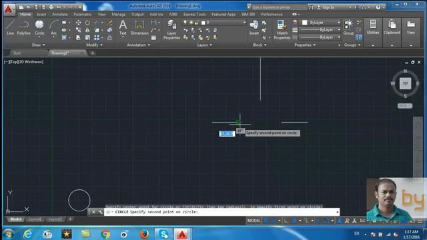Toggle snap mode in status bar
This screenshot has height=240, width=427.
point(273,221)
